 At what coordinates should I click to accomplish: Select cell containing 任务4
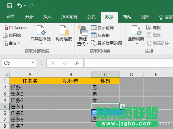pos(30,106)
